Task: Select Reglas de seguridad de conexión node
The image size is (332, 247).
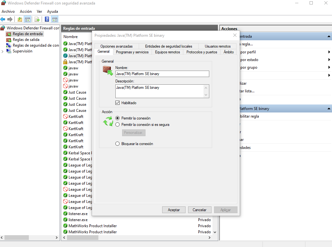Action: pyautogui.click(x=36, y=45)
